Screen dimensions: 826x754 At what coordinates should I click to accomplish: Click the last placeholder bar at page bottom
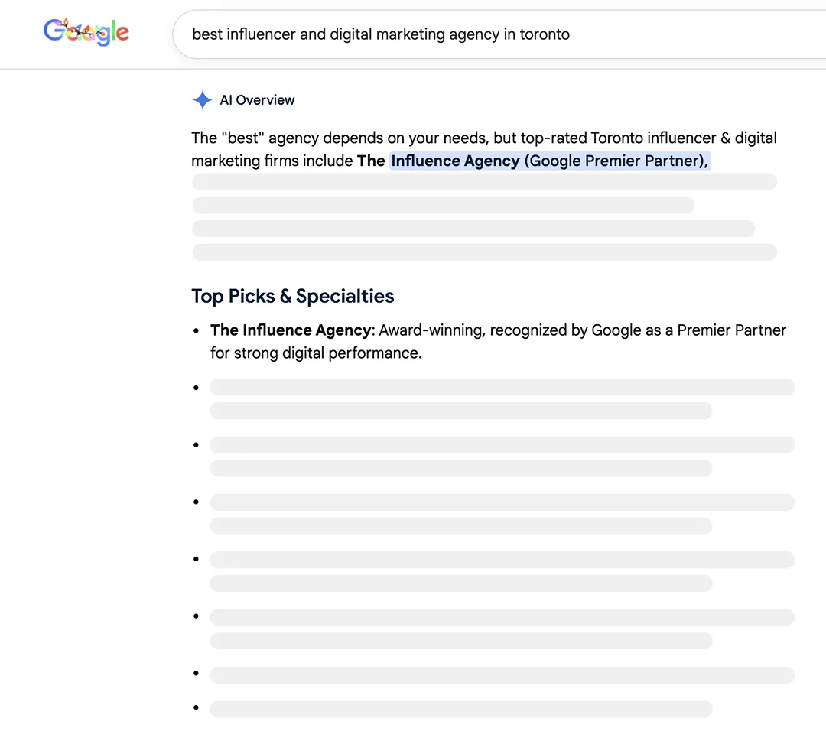460,709
